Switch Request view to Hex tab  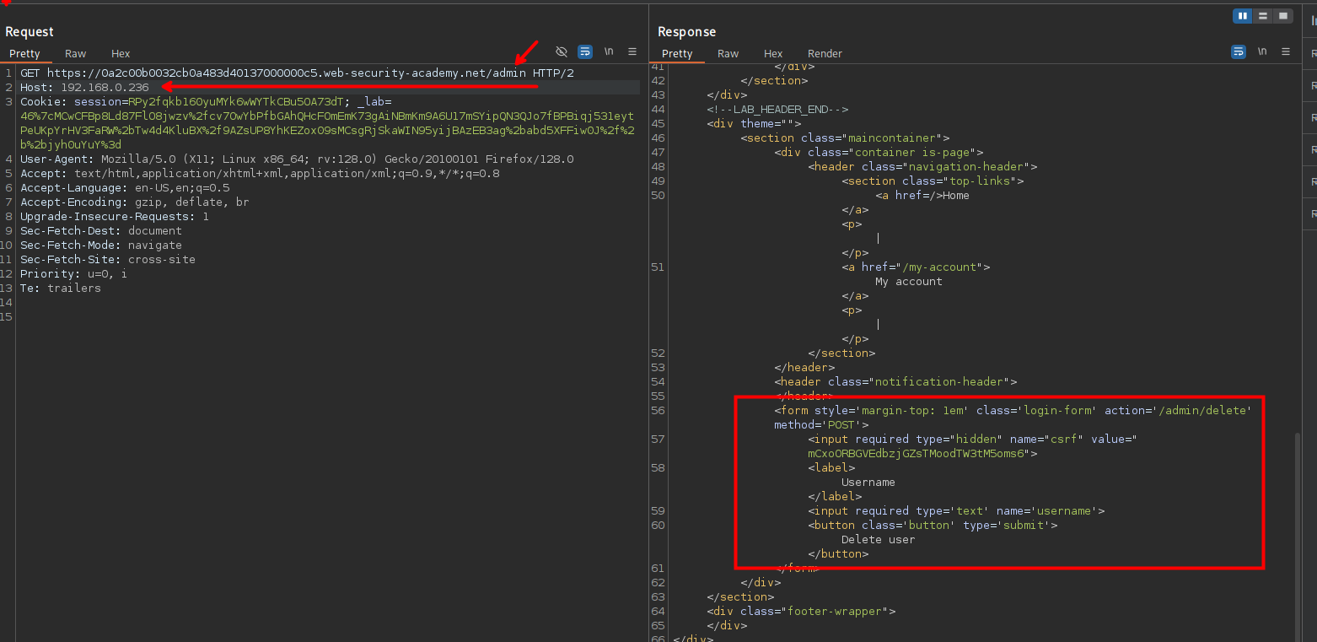[121, 53]
